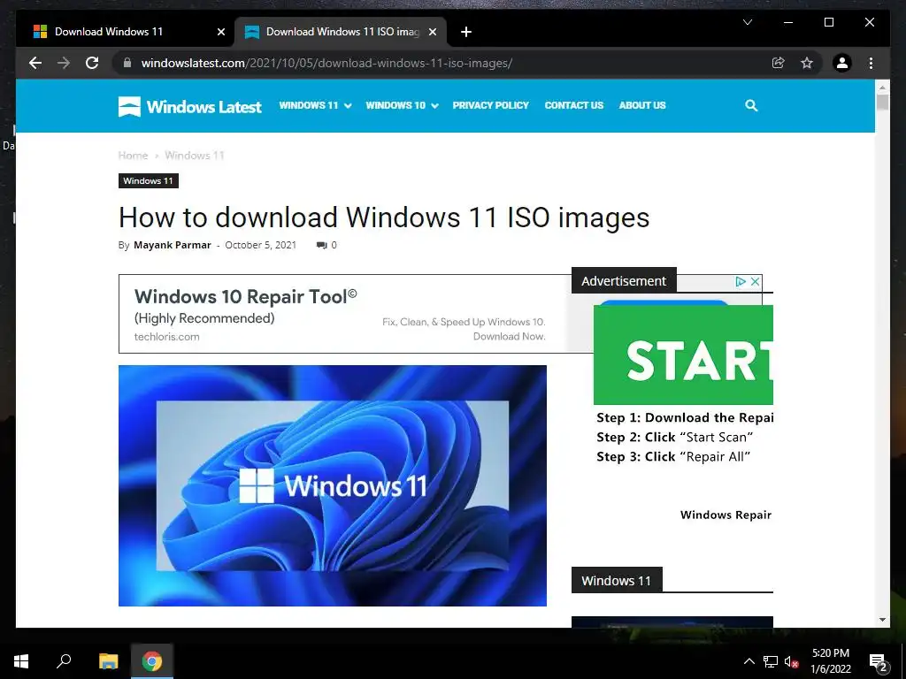The height and width of the screenshot is (679, 906).
Task: Click the page scrollbar up arrow
Action: pos(882,88)
